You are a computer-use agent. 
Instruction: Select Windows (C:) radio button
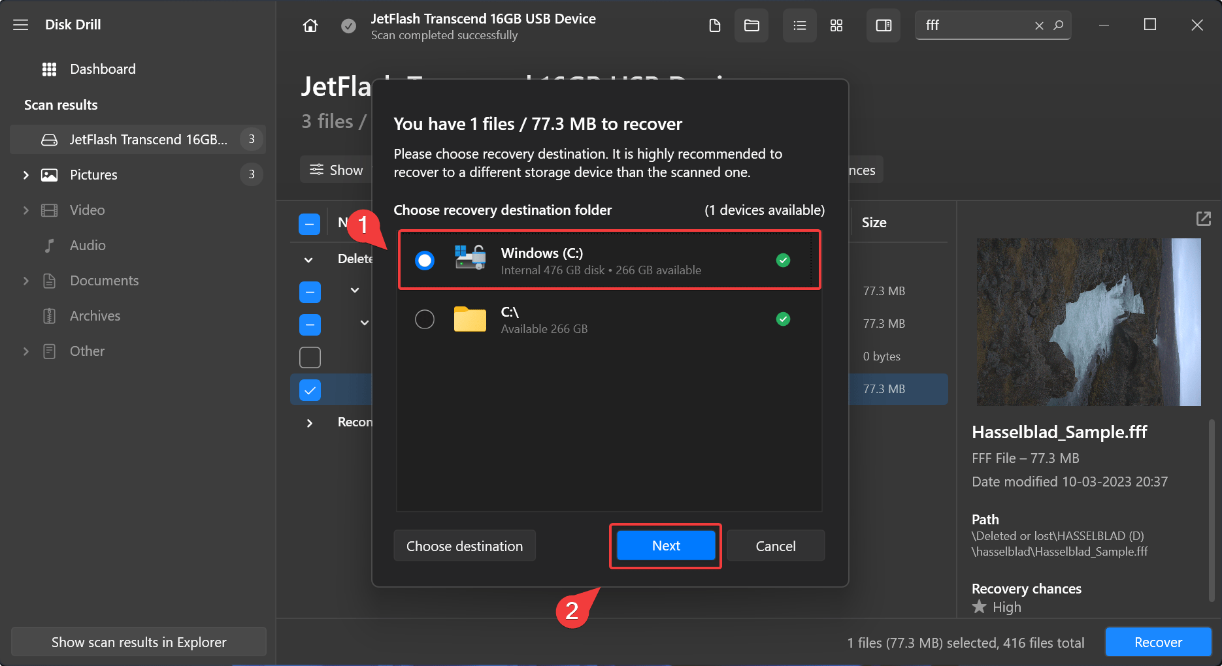[x=425, y=261]
